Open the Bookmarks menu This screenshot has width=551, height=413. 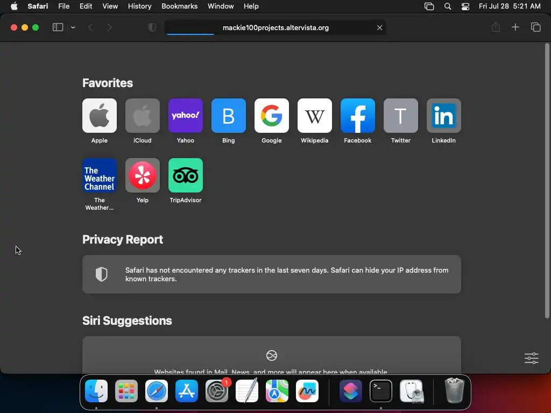[179, 6]
